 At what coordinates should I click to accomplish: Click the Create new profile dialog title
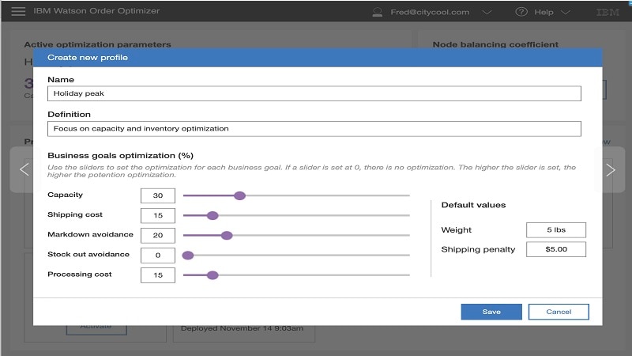[x=88, y=57]
